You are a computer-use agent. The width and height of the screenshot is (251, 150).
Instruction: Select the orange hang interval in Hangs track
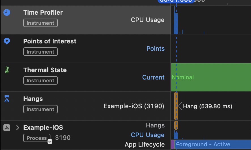pos(176,106)
